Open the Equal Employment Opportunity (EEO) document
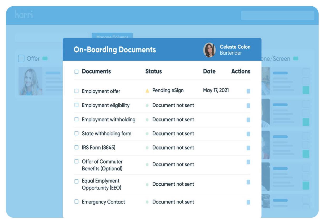324x223 pixels. pos(101,184)
